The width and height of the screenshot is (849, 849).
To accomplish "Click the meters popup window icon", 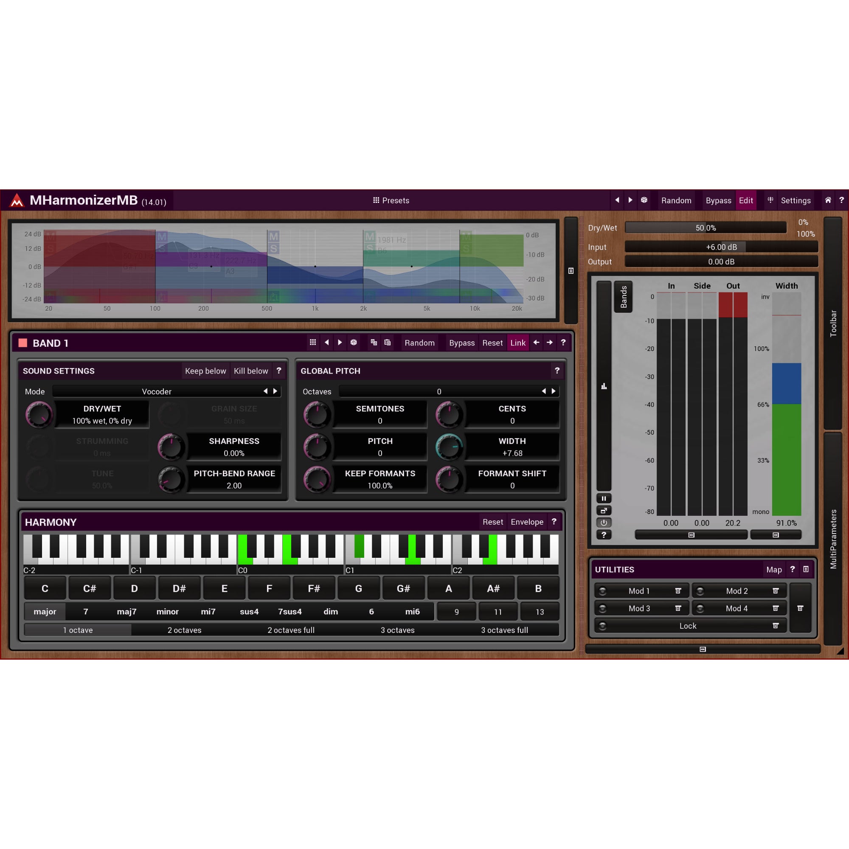I will pyautogui.click(x=604, y=511).
